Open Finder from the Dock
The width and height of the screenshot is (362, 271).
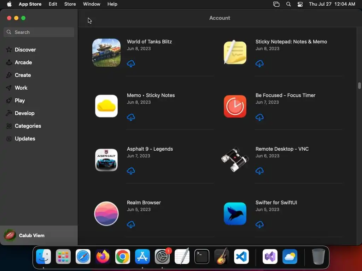(x=43, y=256)
